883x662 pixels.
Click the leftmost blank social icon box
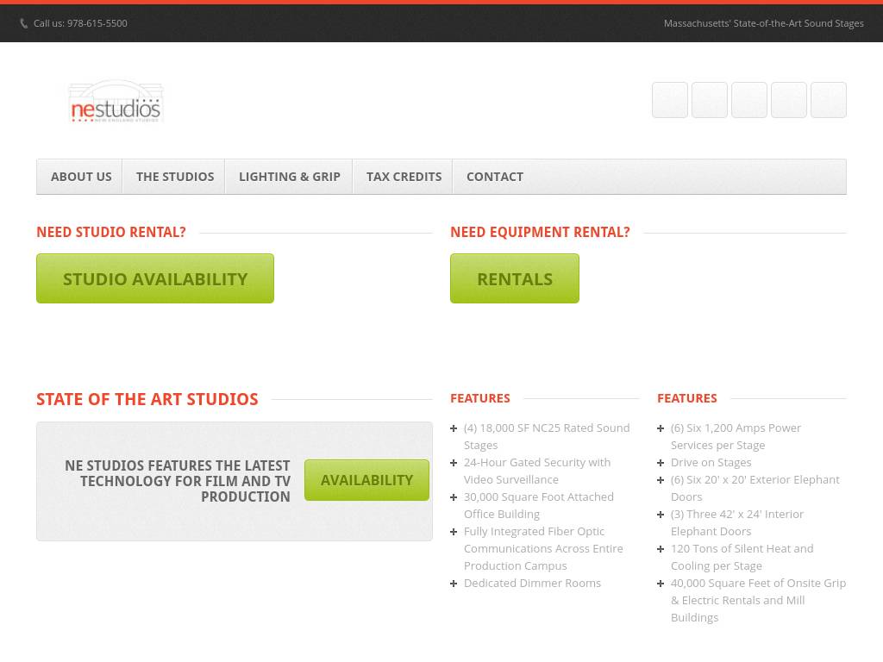coord(669,100)
